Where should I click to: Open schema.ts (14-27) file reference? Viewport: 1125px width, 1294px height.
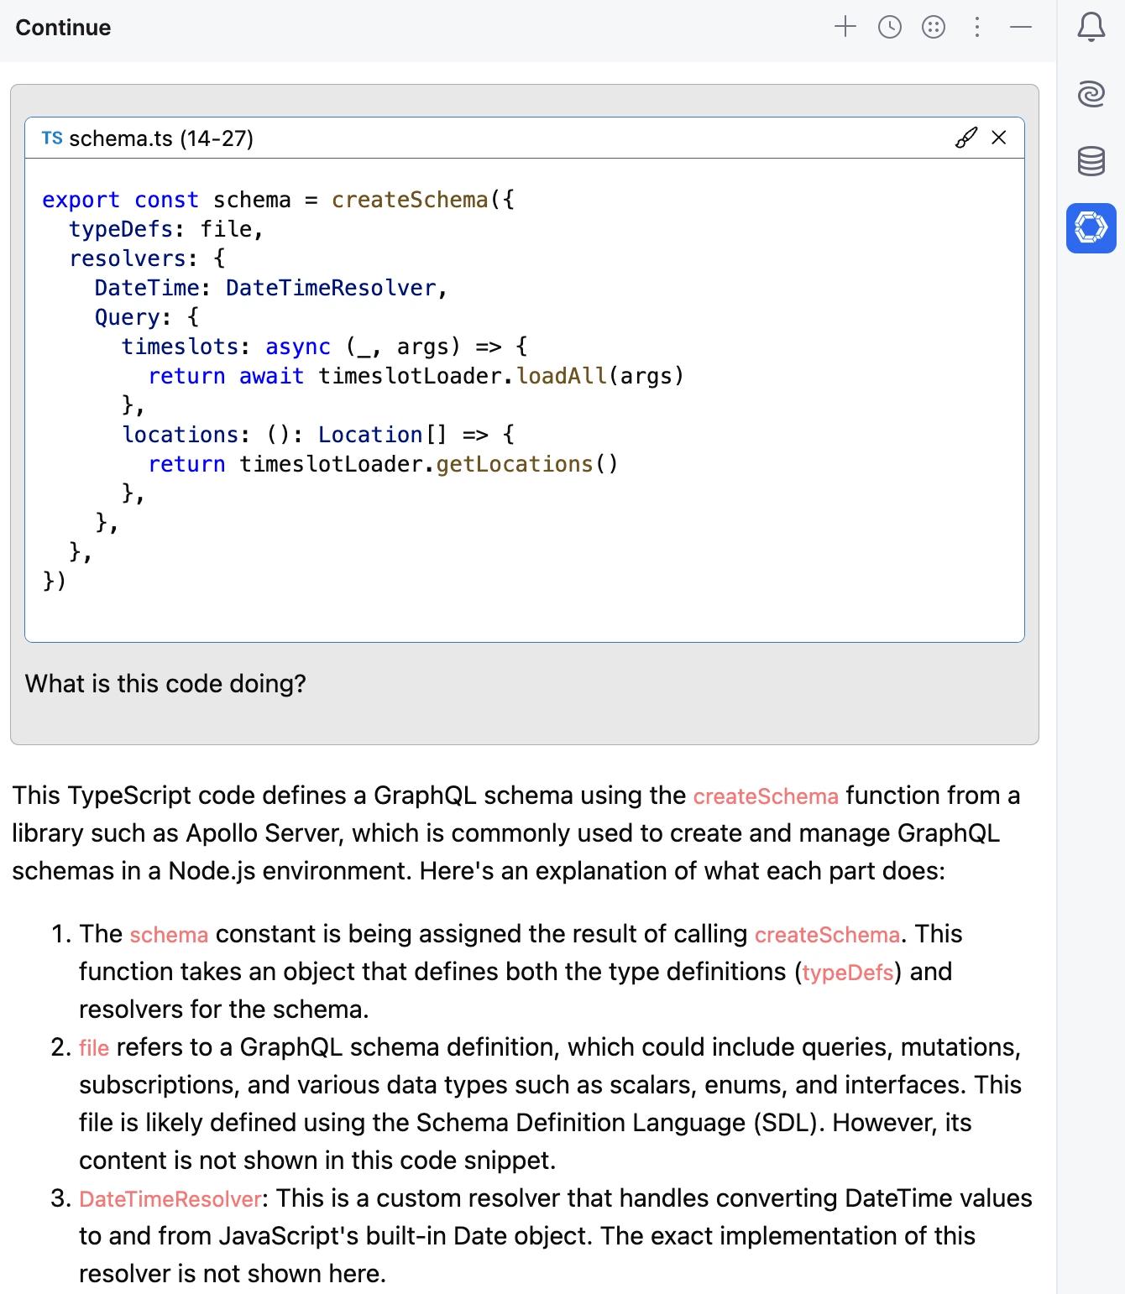[x=160, y=138]
